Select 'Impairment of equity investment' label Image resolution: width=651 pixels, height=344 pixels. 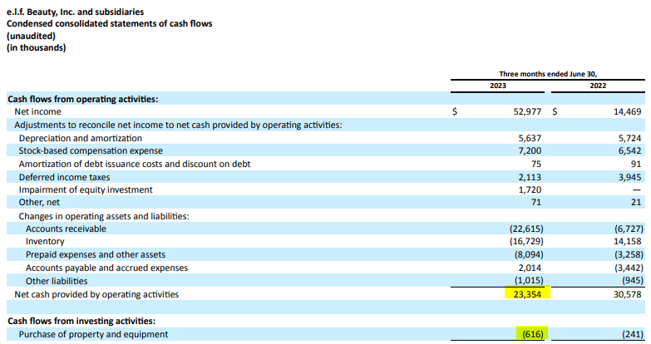pos(86,189)
